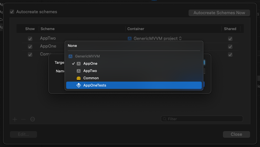Pick AppTwo in the target menu
Viewport: 260px width, 147px height.
(x=134, y=71)
